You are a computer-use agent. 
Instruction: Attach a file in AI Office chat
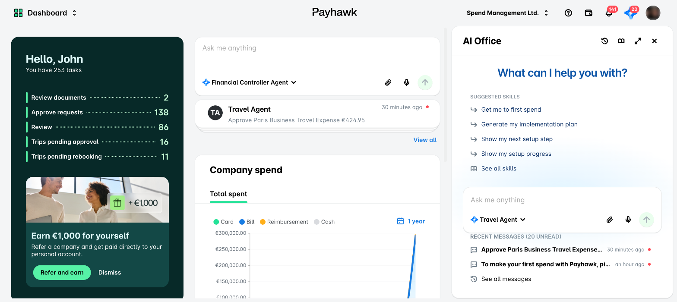tap(610, 220)
